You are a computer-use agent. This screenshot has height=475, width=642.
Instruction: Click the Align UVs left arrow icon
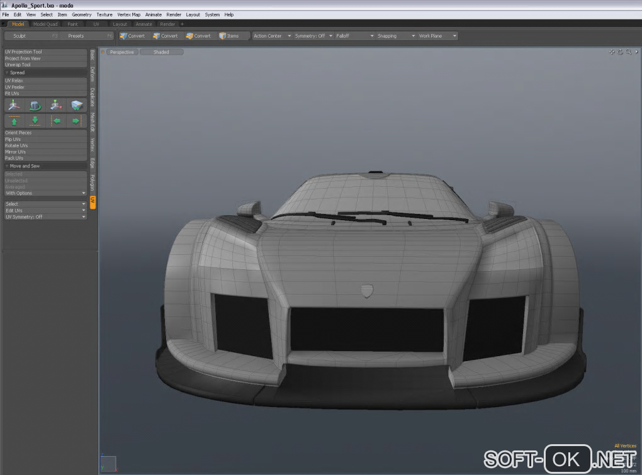click(x=56, y=121)
